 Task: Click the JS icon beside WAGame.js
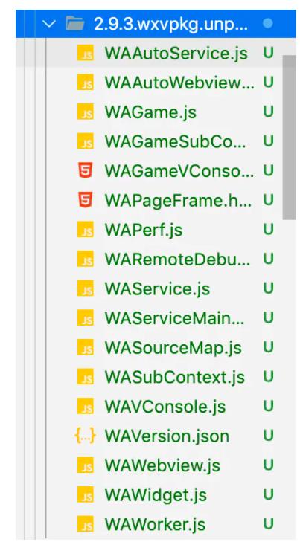tap(86, 112)
